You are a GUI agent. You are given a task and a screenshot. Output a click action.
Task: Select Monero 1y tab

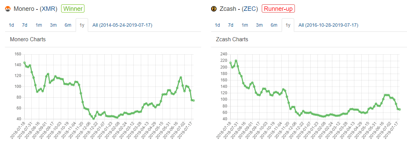click(82, 25)
